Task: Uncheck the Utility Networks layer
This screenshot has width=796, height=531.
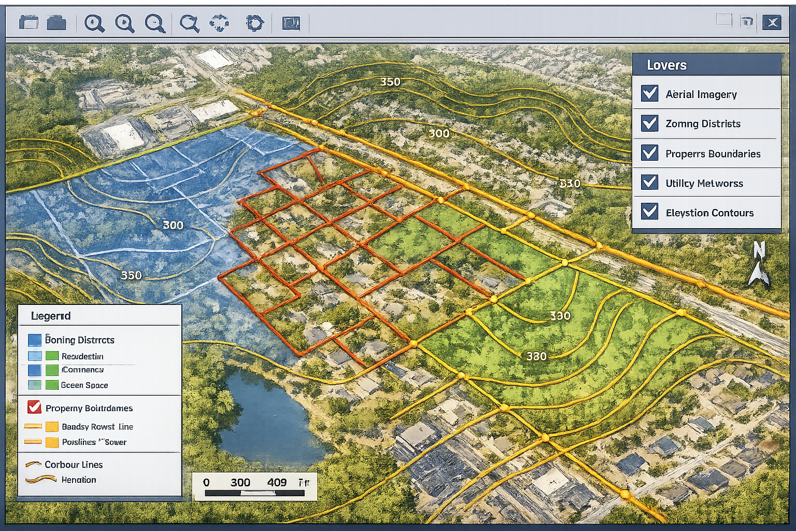Action: coord(648,183)
